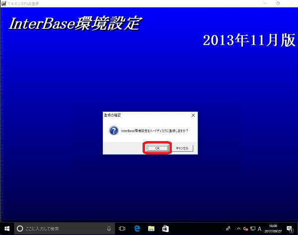Restore down the TKCシステムの登録 window
Image resolution: width=298 pixels, height=235 pixels.
278,3
